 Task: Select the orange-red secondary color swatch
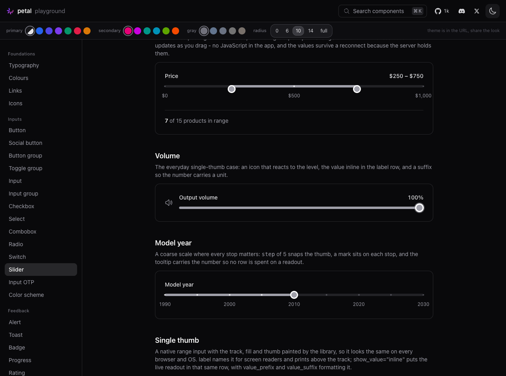[176, 31]
